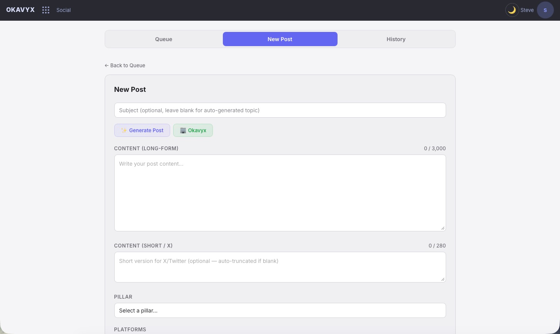Open the Social menu item
This screenshot has height=334, width=560.
tap(63, 10)
